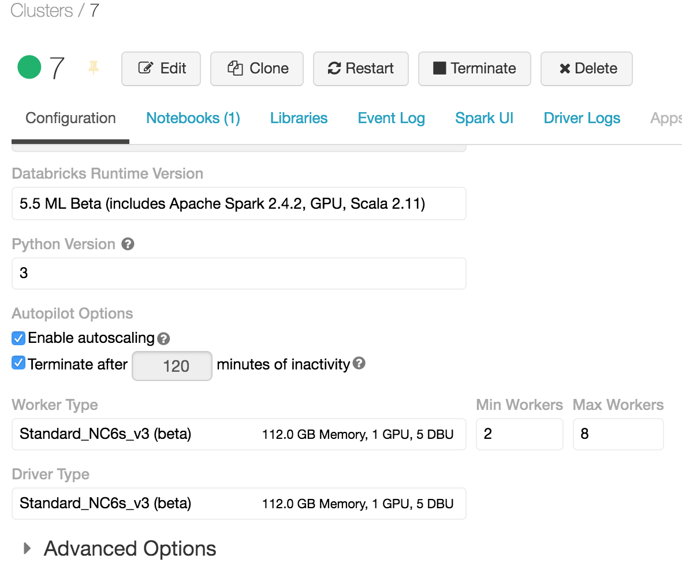Go to Clusters breadcrumb link

42,10
